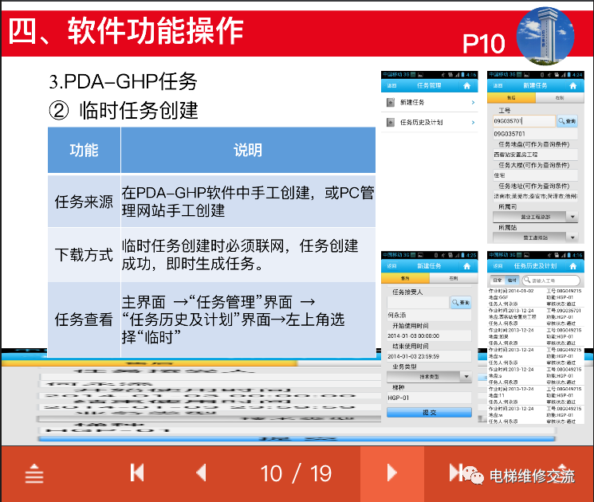Click the icon beside 新建任务 row
Viewport: 594px width, 502px height.
click(x=391, y=102)
